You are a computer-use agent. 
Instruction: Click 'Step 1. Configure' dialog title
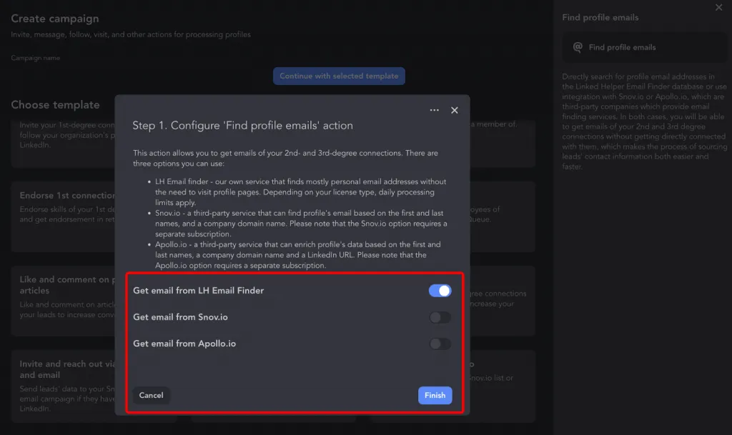point(242,126)
